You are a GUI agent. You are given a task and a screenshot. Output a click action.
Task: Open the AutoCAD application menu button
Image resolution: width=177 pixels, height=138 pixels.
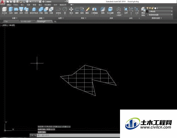(x=2, y=2)
